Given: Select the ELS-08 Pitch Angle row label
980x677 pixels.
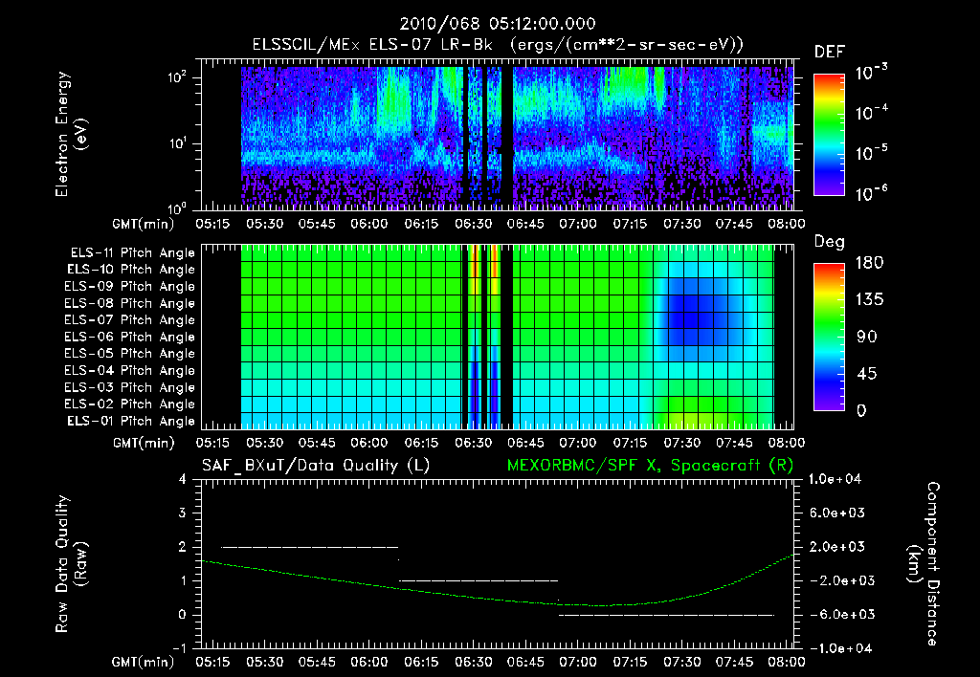Looking at the screenshot, I should point(129,303).
